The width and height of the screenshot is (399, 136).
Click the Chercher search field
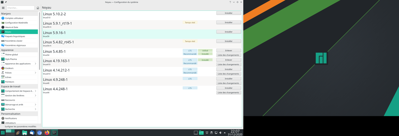pos(21,8)
